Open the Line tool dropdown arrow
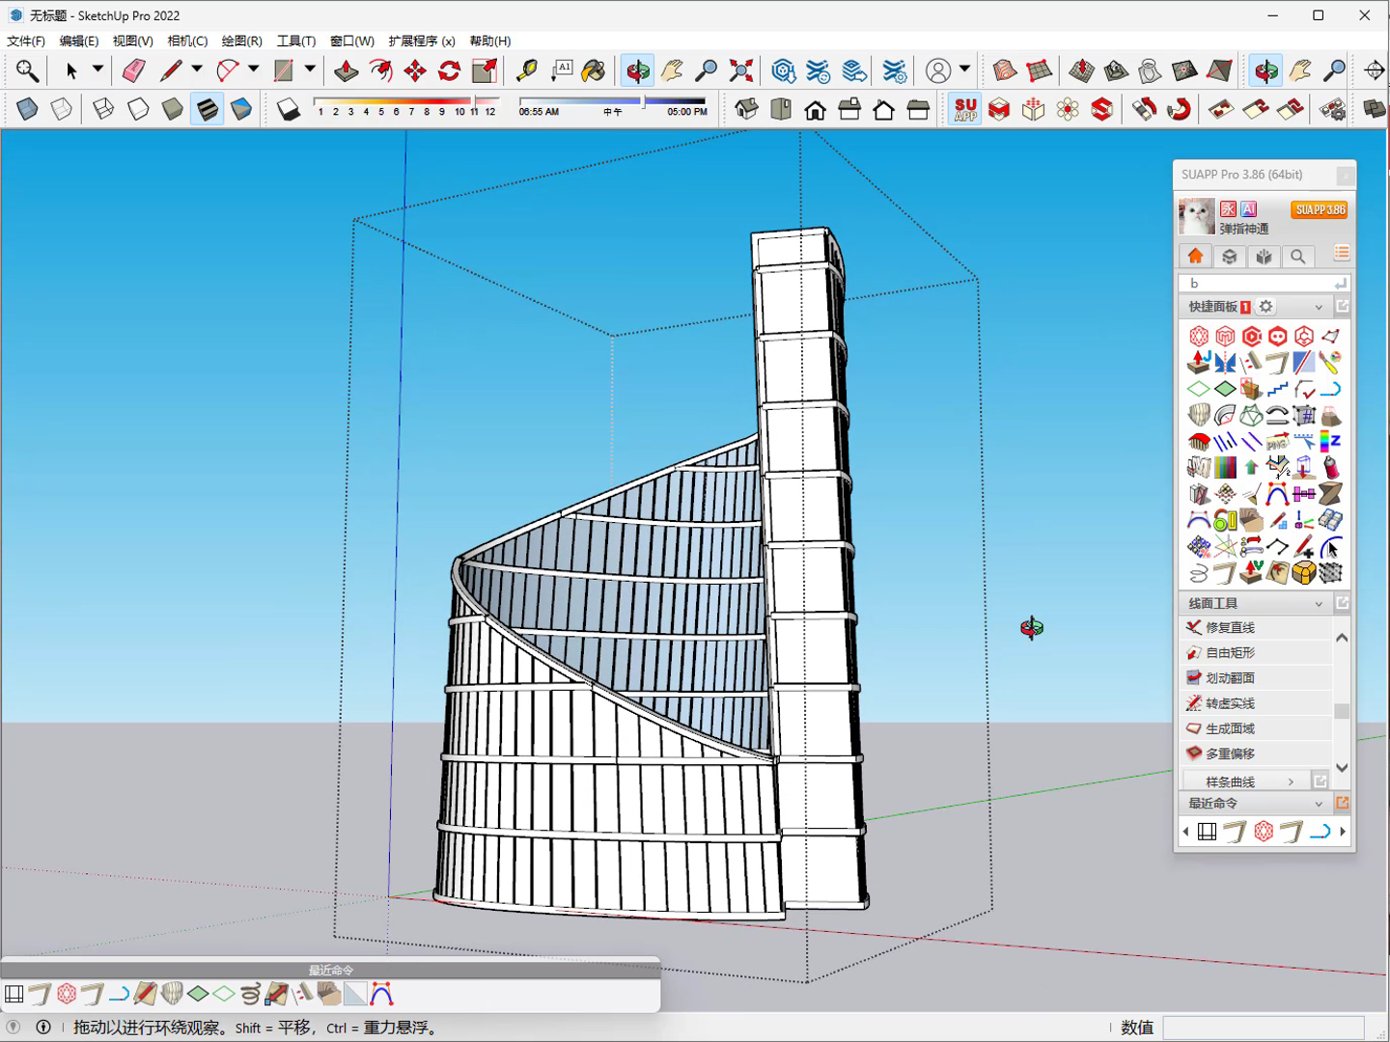 click(x=197, y=69)
